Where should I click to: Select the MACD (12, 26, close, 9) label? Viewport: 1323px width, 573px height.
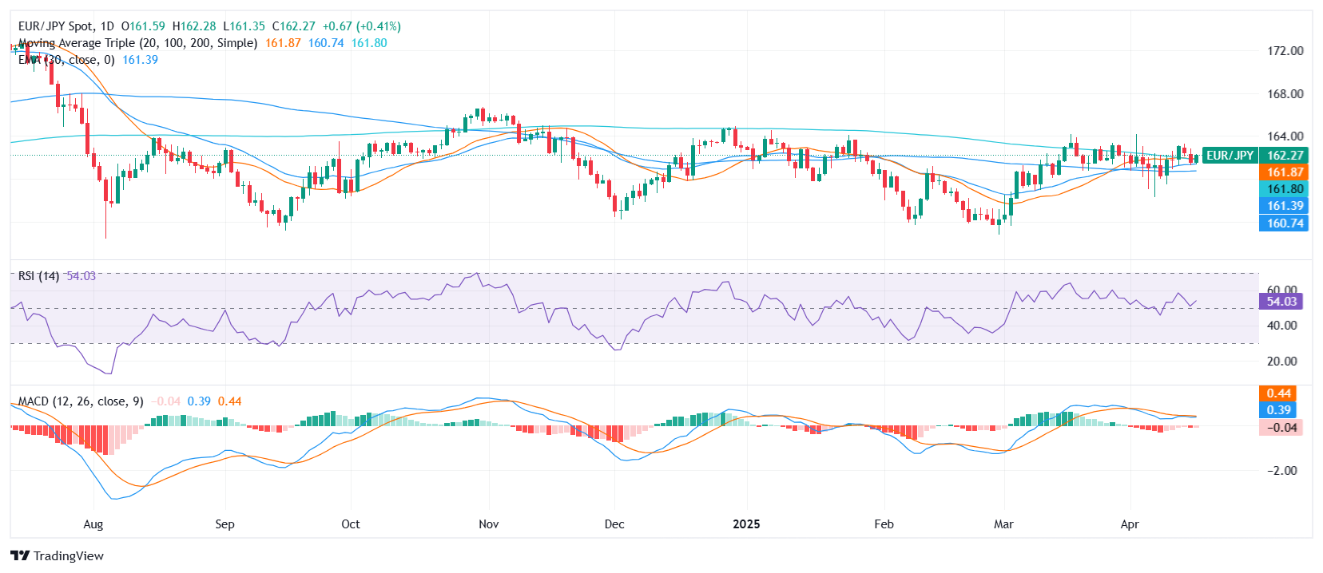[x=81, y=401]
